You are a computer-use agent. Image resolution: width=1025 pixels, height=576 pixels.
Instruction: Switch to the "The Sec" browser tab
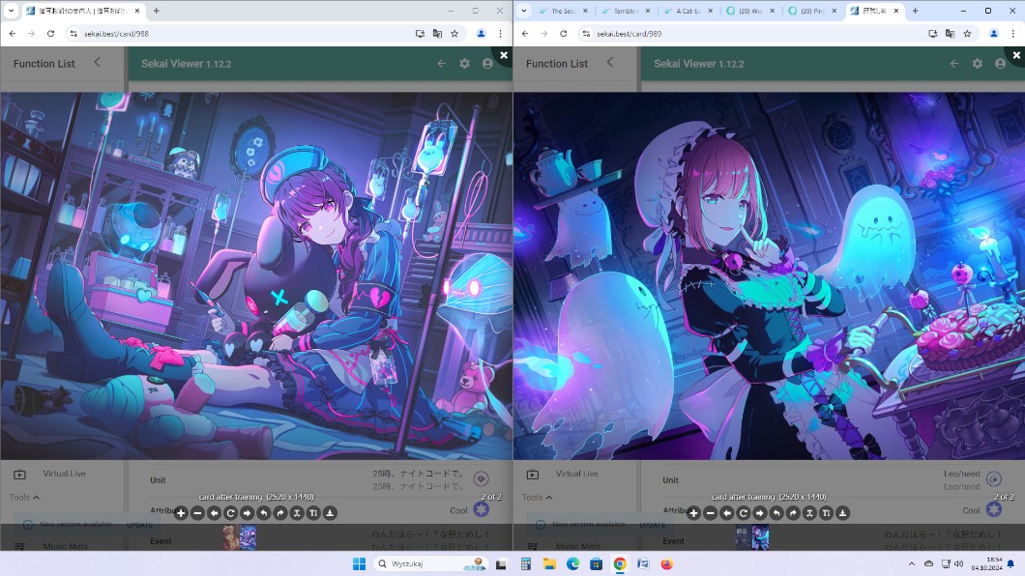coord(562,11)
